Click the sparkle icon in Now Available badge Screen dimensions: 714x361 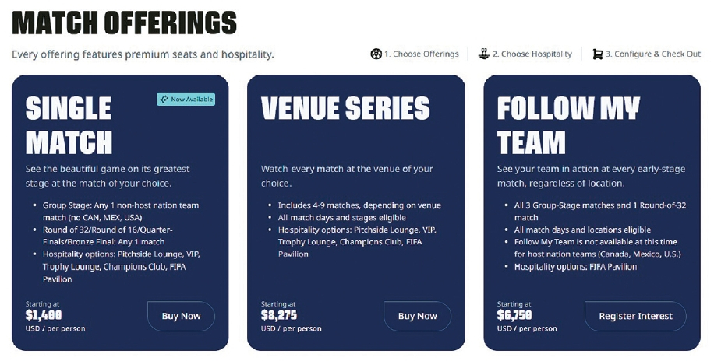164,100
